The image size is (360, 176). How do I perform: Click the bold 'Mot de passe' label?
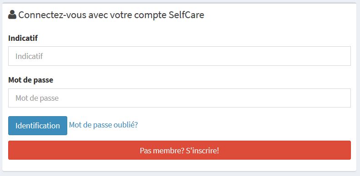(31, 80)
